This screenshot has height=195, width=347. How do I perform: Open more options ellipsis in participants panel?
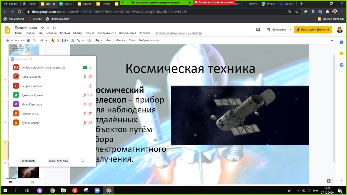click(x=83, y=161)
